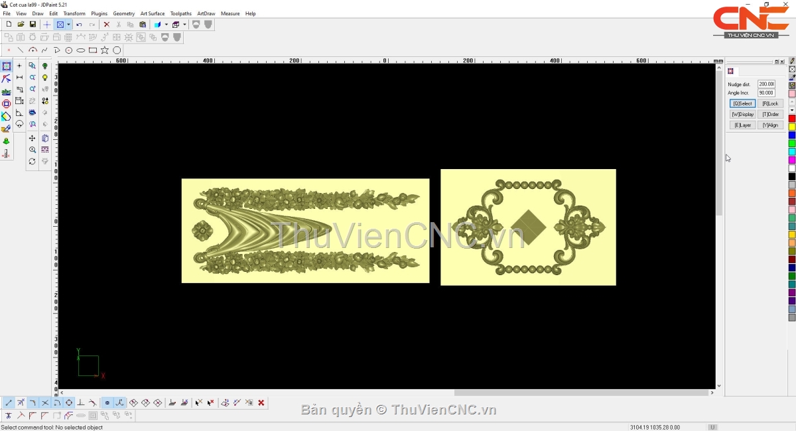The width and height of the screenshot is (796, 431).
Task: Click the red X delete icon
Action: coord(106,25)
